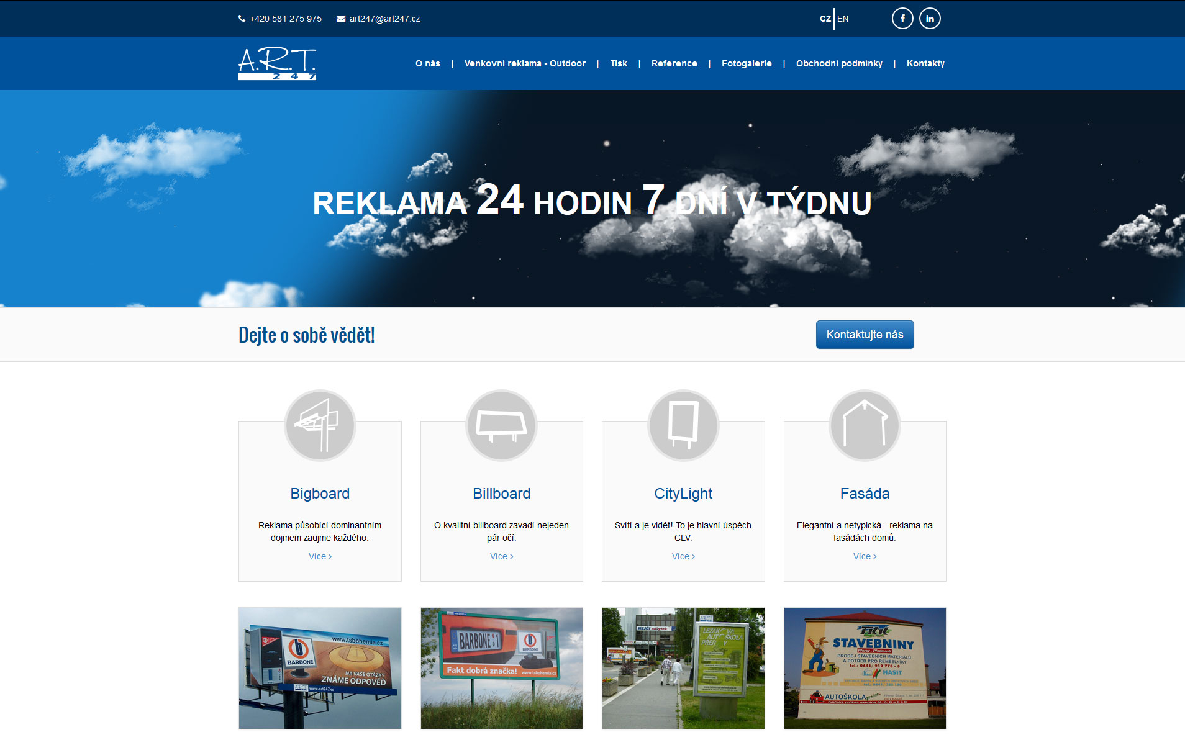
Task: Click the email envelope icon
Action: point(341,19)
